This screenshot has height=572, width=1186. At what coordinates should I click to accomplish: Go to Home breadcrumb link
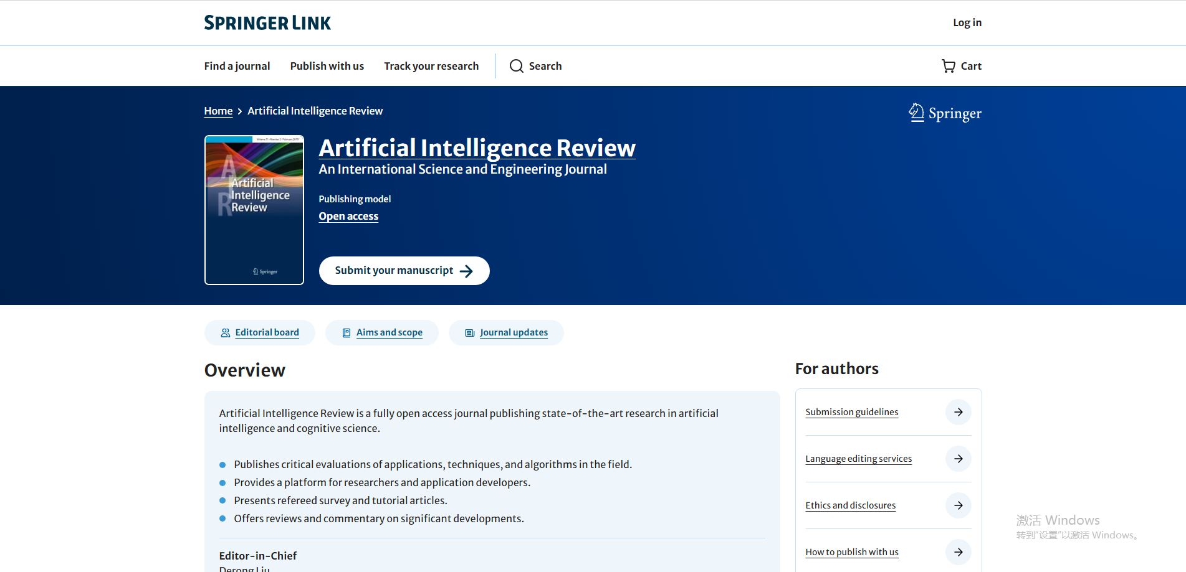coord(218,111)
